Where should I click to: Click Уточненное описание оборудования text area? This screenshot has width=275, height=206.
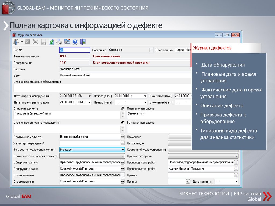(x=102, y=88)
